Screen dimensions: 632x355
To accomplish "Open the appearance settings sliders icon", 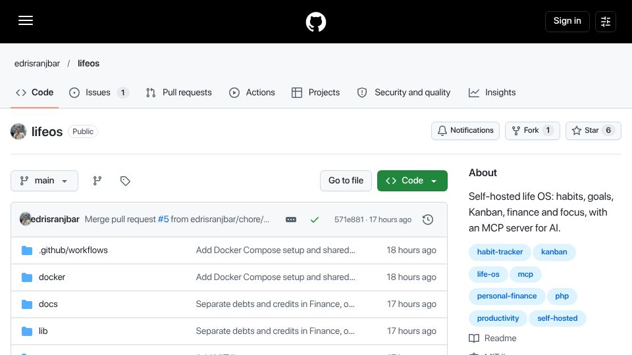I will point(606,21).
